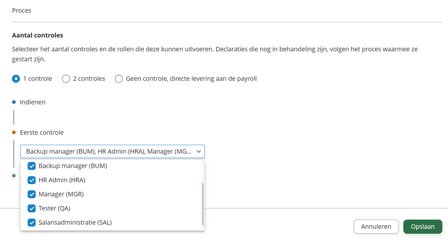Select Geen controle, directe levering radio
The width and height of the screenshot is (448, 240).
(119, 79)
